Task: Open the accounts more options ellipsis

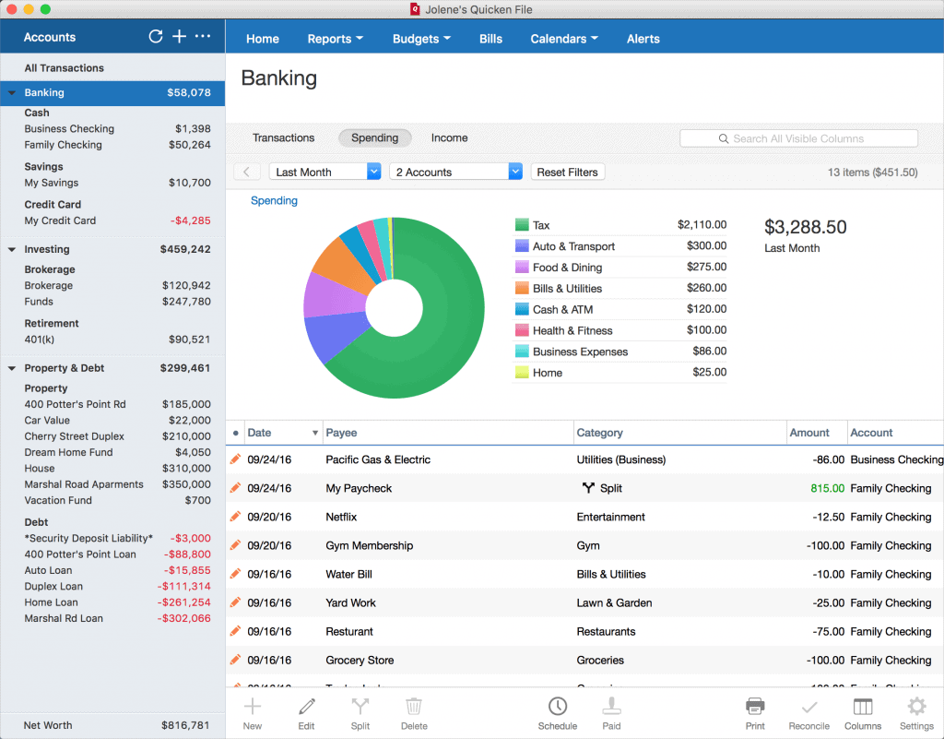Action: [203, 36]
